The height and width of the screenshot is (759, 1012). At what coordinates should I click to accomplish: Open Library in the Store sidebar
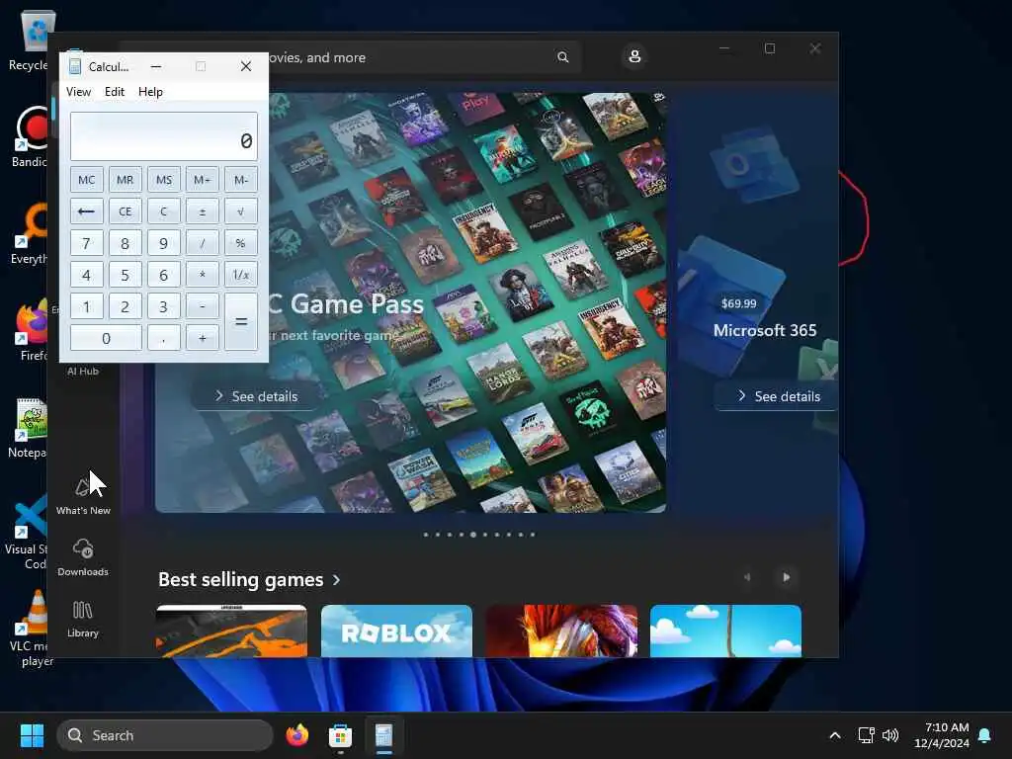tap(83, 620)
